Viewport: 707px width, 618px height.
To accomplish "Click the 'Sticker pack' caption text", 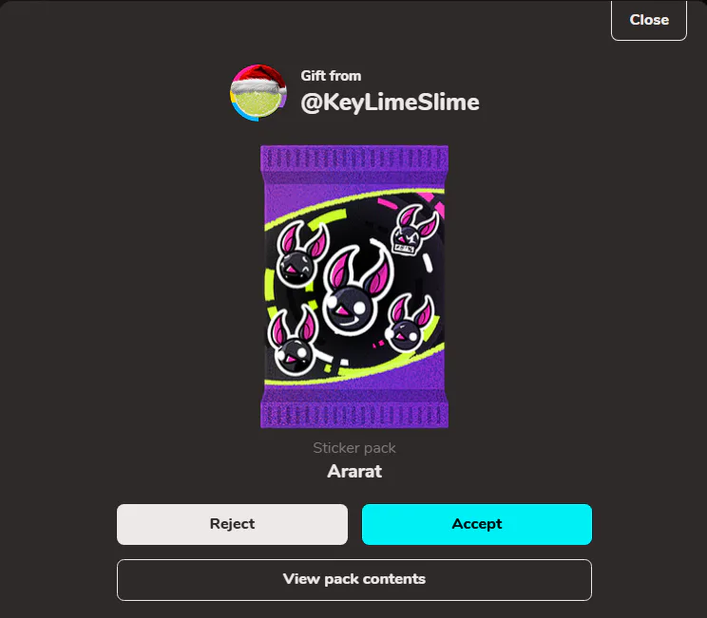I will pyautogui.click(x=354, y=448).
